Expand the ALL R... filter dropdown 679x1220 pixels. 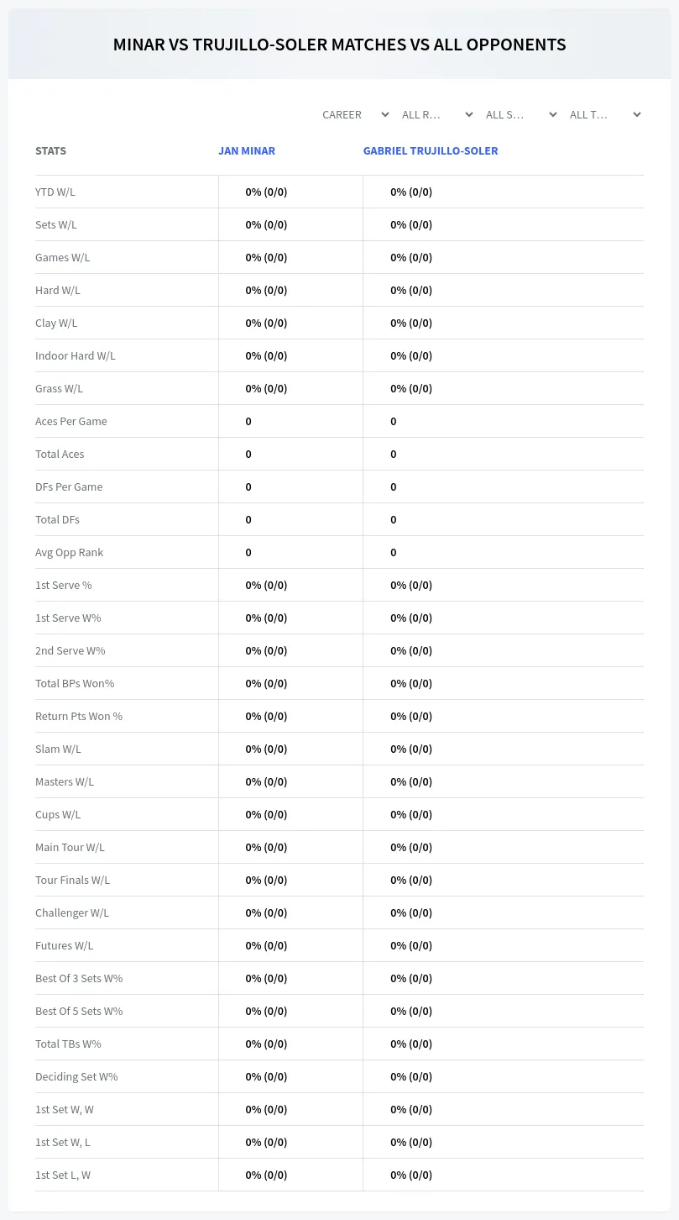tap(436, 114)
